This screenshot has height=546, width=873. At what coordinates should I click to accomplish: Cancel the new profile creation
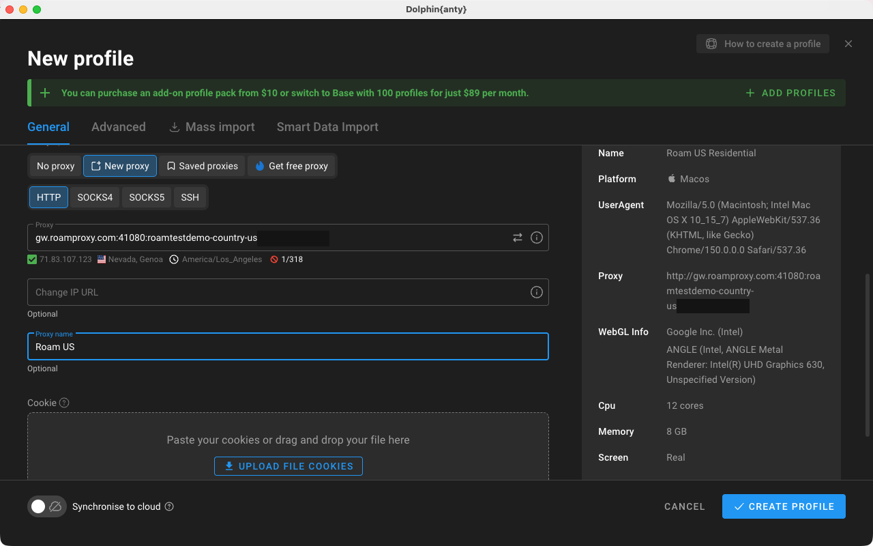click(x=685, y=506)
